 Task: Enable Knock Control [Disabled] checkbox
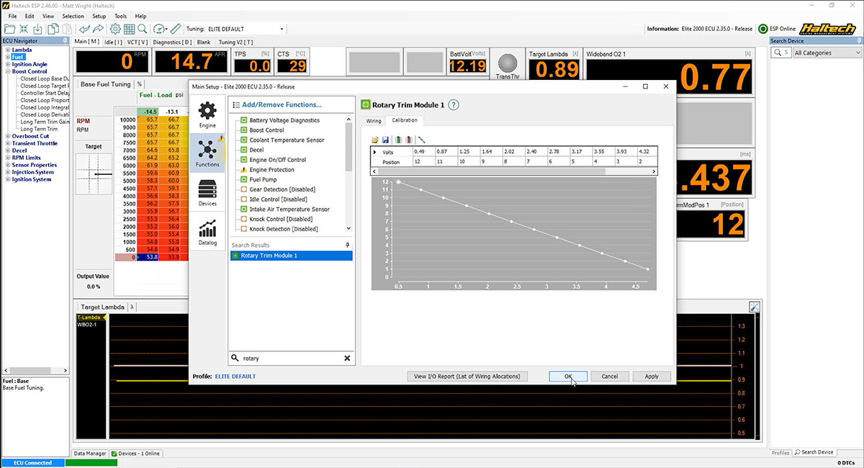point(245,219)
